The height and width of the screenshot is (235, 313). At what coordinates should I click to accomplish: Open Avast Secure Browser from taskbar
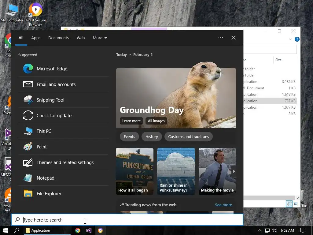point(100,230)
